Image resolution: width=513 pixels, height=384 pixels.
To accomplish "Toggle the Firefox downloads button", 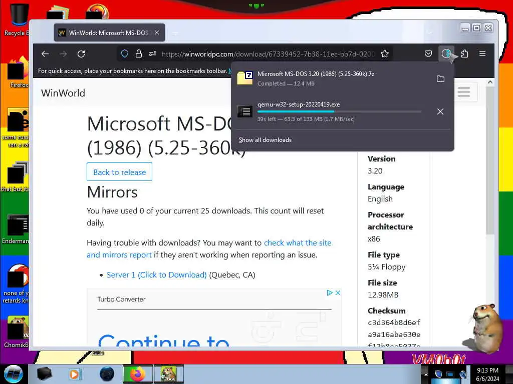I will 446,53.
